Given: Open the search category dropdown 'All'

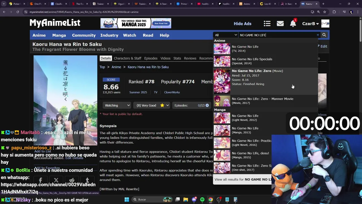Looking at the screenshot, I should click(x=226, y=35).
